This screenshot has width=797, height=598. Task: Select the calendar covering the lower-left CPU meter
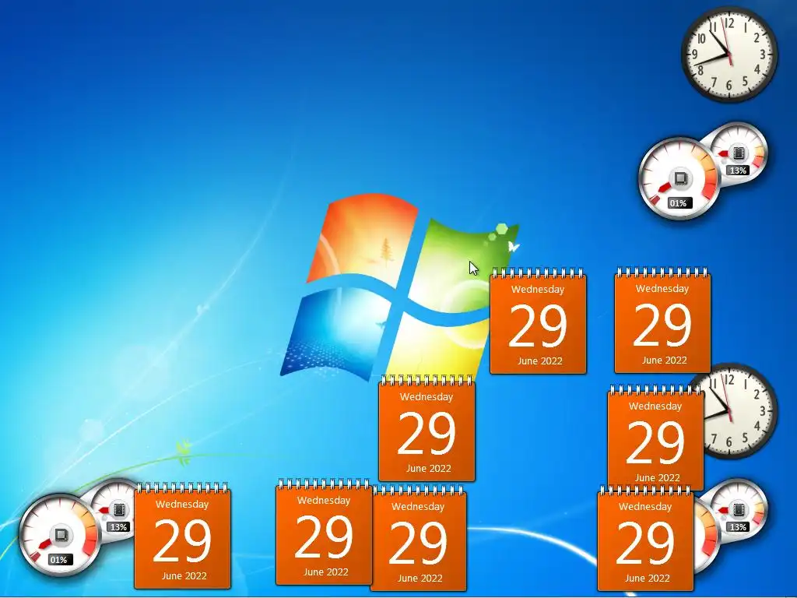click(182, 536)
